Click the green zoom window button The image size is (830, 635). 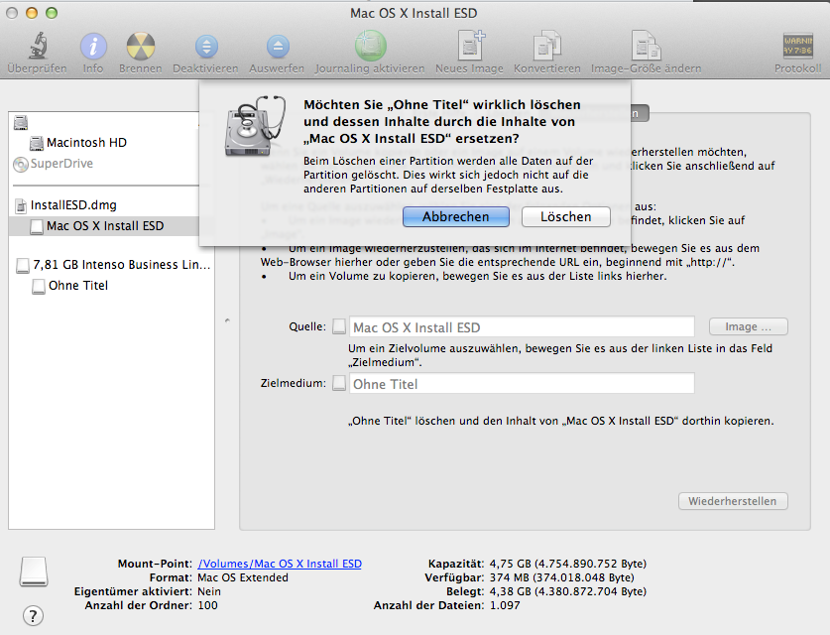pyautogui.click(x=52, y=13)
